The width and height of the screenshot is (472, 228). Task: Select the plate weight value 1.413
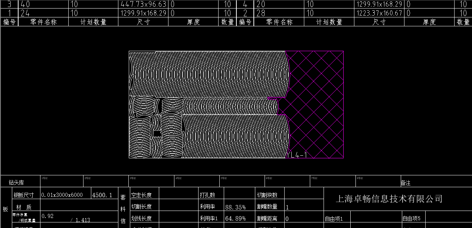[x=83, y=220]
